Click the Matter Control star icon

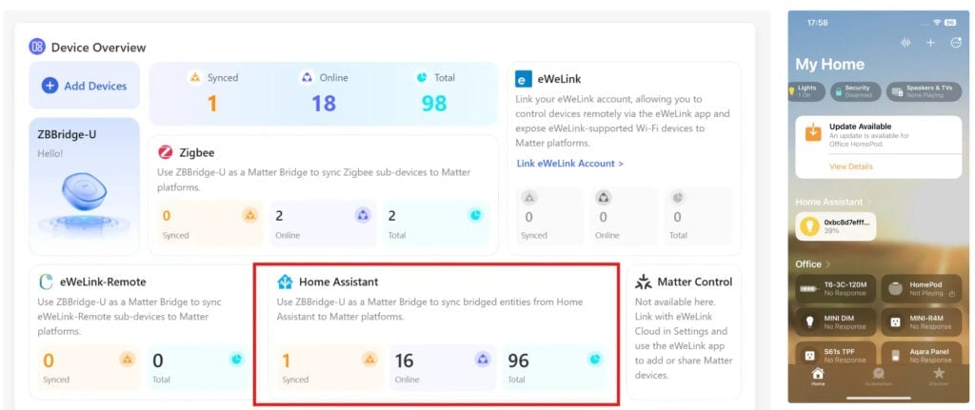point(643,282)
